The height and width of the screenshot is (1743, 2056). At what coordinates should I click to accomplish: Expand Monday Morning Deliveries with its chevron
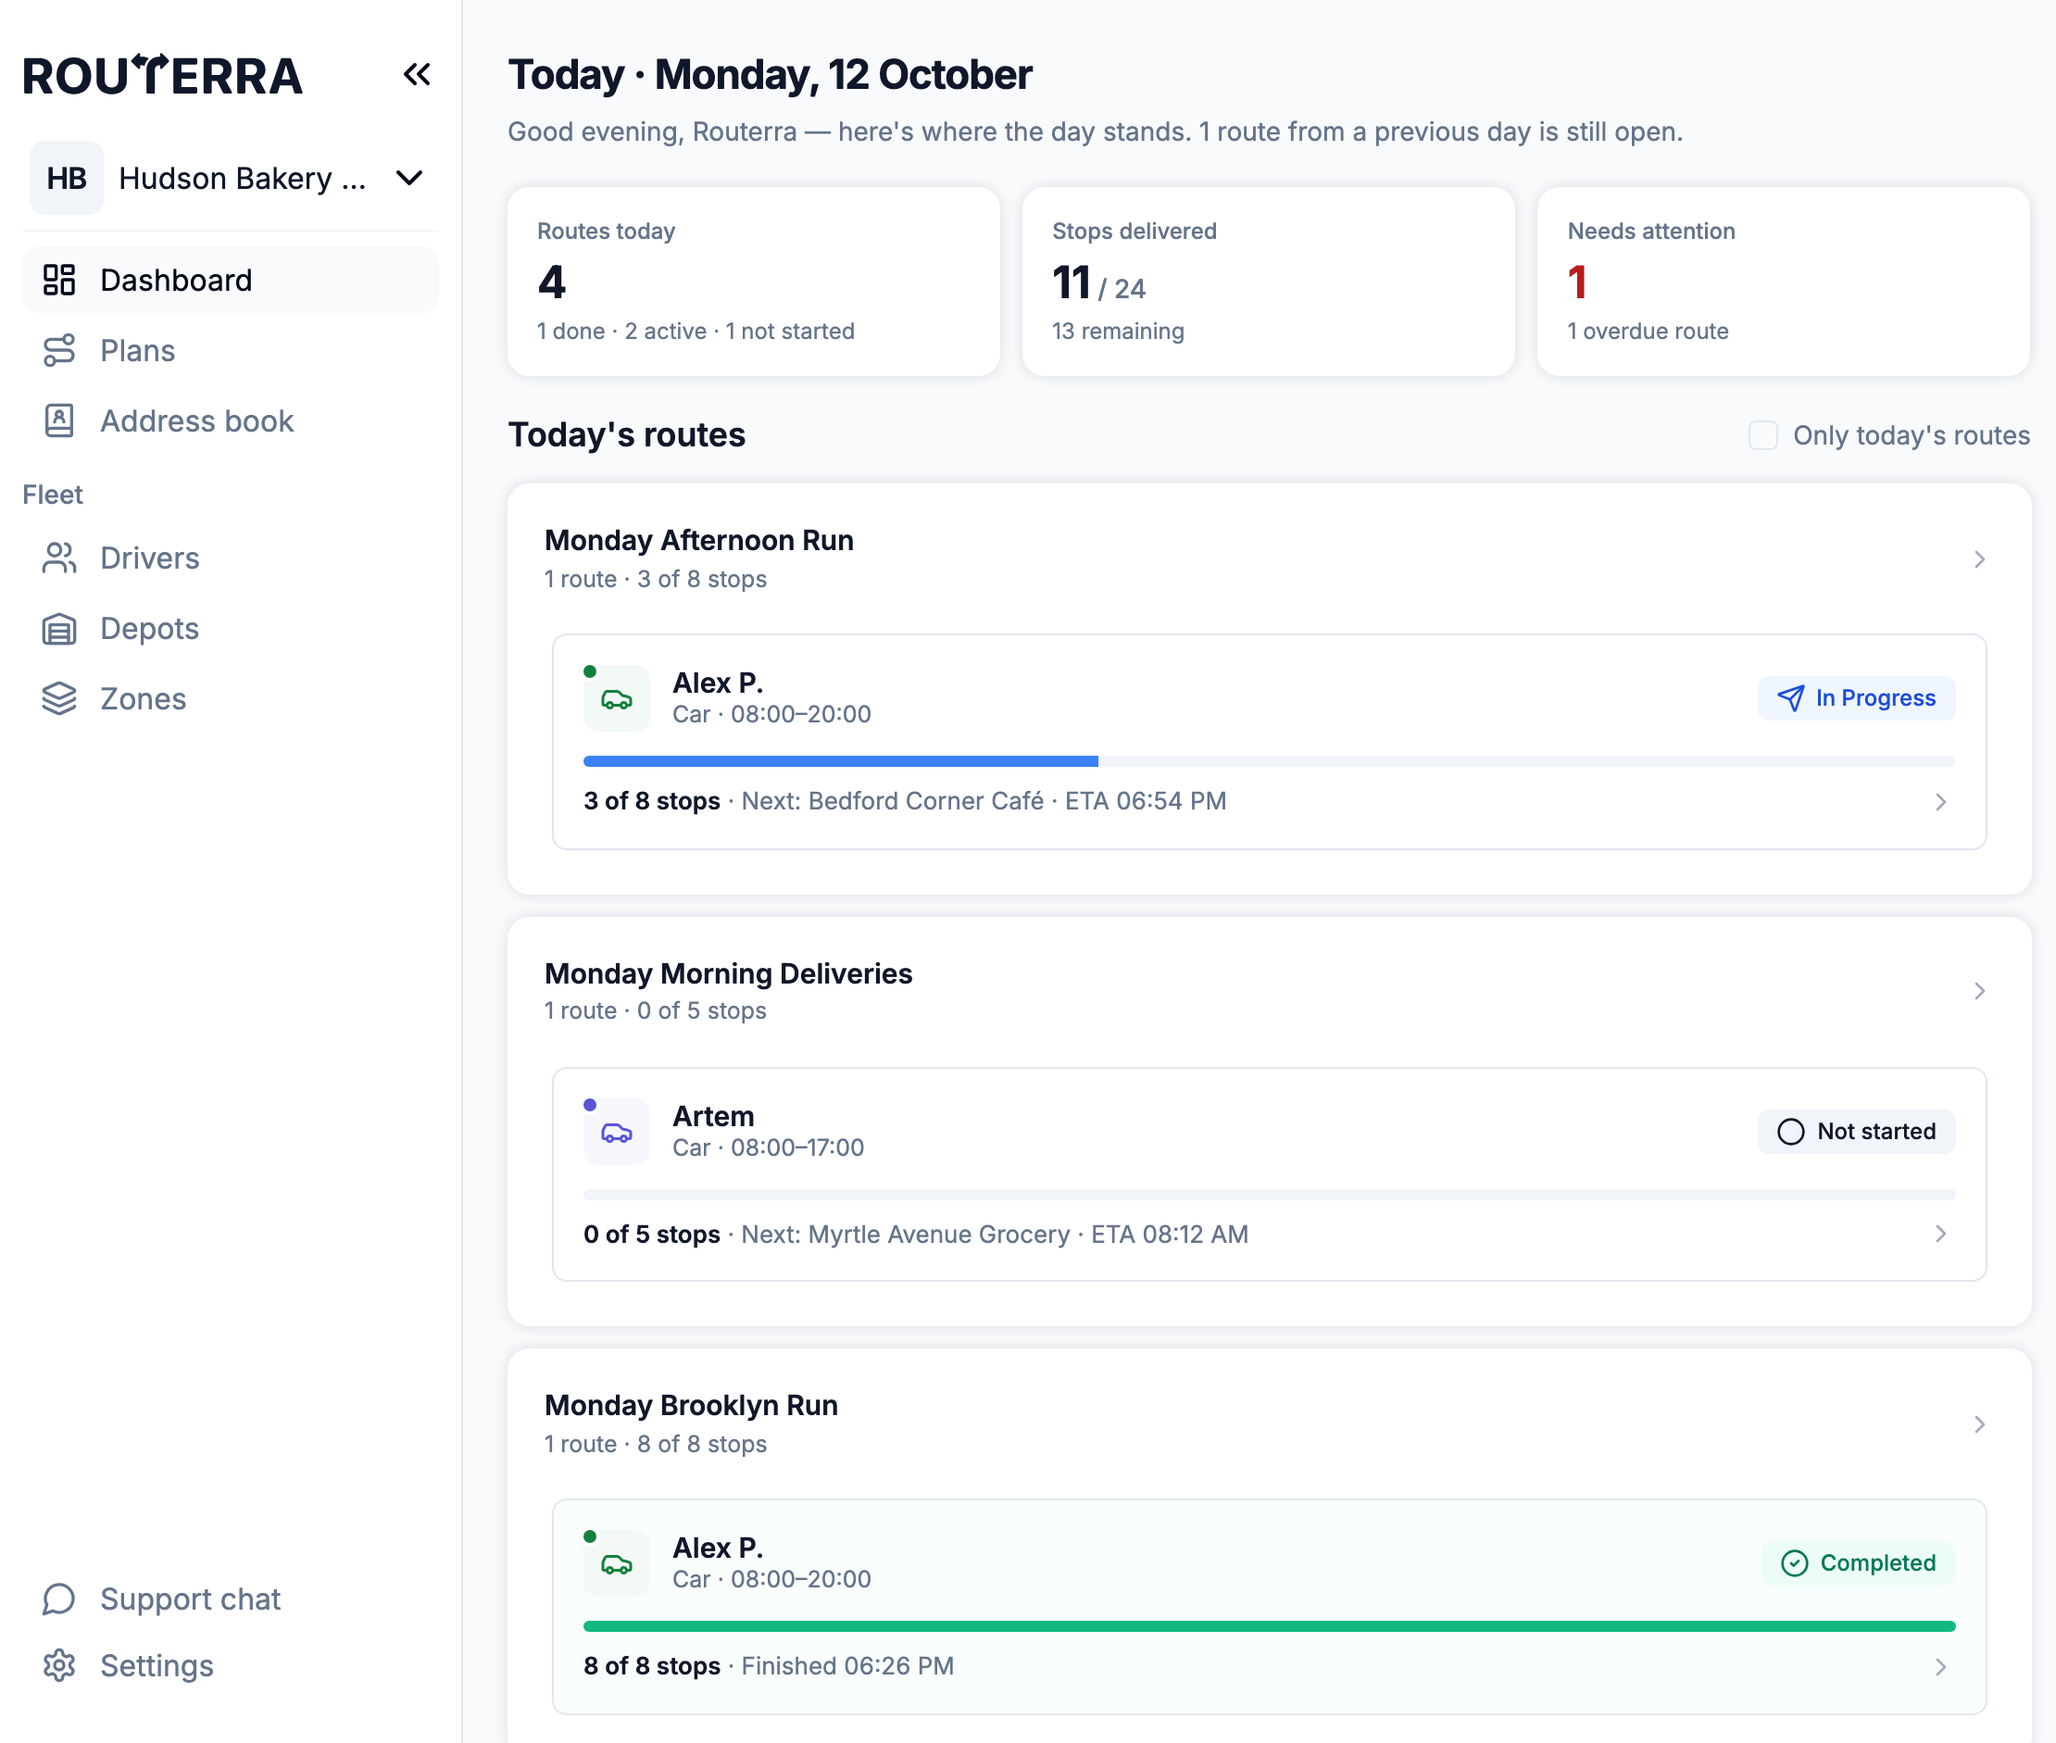coord(1979,991)
